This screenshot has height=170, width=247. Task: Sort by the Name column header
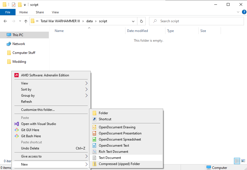click(89, 31)
